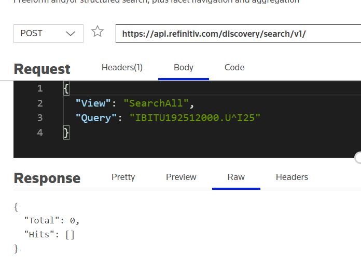361x272 pixels.
Task: Show the Pretty response view
Action: click(x=123, y=177)
